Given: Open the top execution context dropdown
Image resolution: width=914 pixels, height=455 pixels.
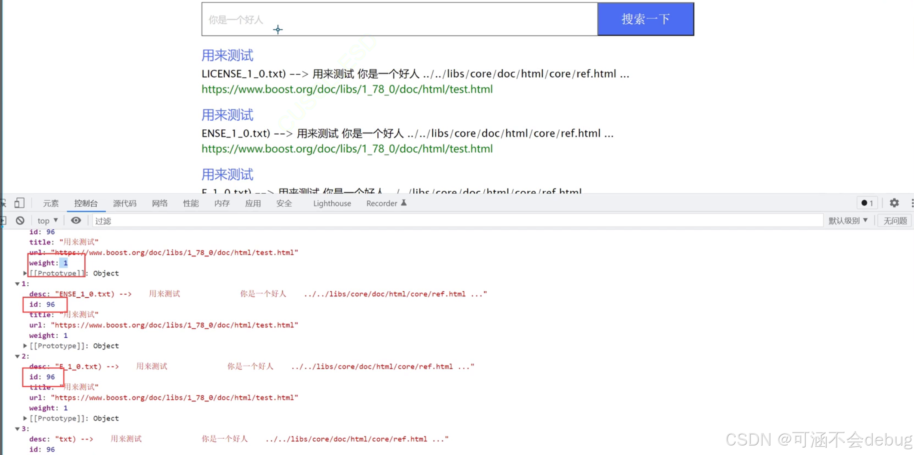Looking at the screenshot, I should [47, 220].
